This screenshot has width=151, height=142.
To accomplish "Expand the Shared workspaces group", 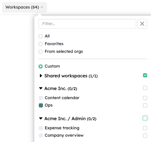I will click(x=41, y=76).
